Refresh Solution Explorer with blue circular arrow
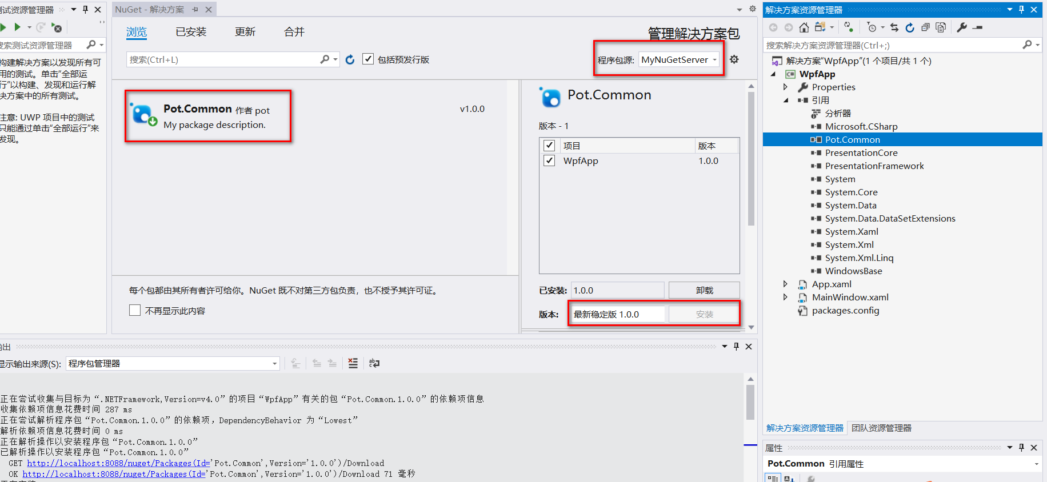Viewport: 1047px width, 482px height. (910, 27)
